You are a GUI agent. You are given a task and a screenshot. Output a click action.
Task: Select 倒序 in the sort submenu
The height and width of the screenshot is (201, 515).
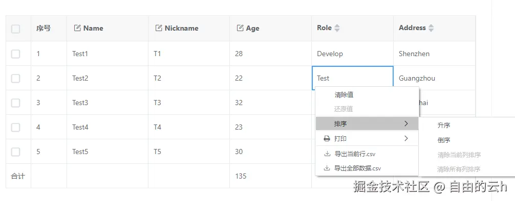click(x=467, y=140)
